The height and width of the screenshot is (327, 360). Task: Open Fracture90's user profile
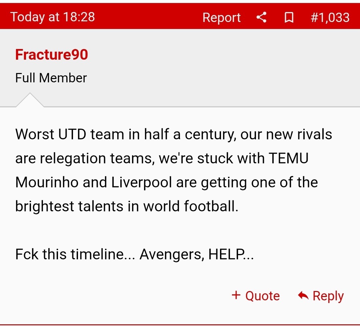[x=52, y=54]
